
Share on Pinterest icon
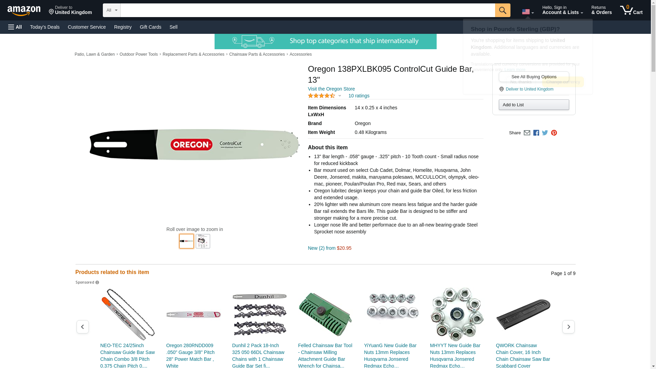(554, 133)
